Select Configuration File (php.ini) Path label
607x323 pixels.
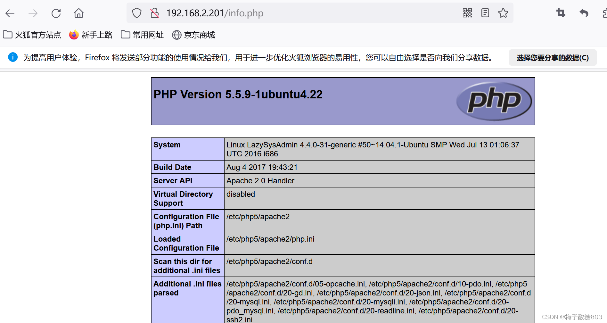pyautogui.click(x=186, y=221)
